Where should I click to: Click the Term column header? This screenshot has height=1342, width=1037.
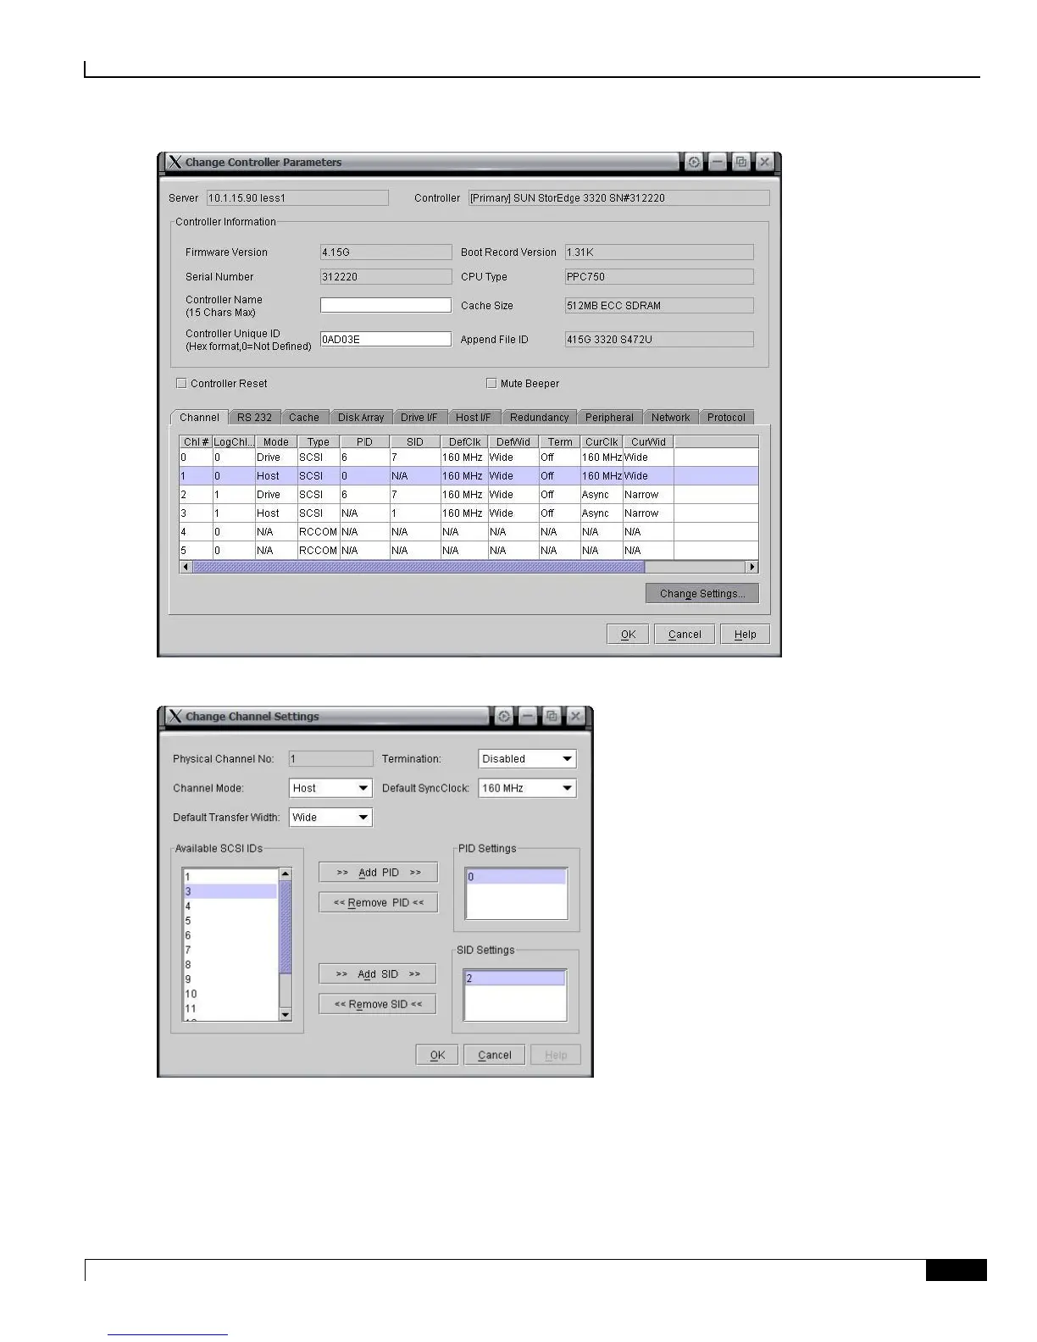click(x=560, y=441)
